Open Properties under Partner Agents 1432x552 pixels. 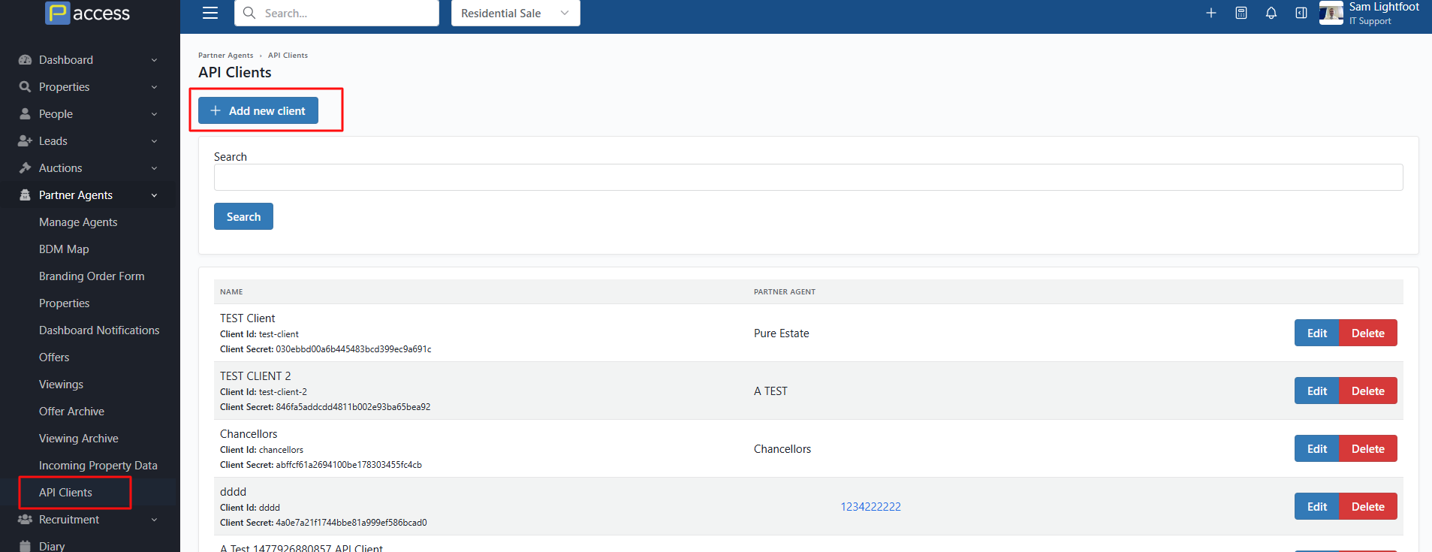pyautogui.click(x=64, y=303)
